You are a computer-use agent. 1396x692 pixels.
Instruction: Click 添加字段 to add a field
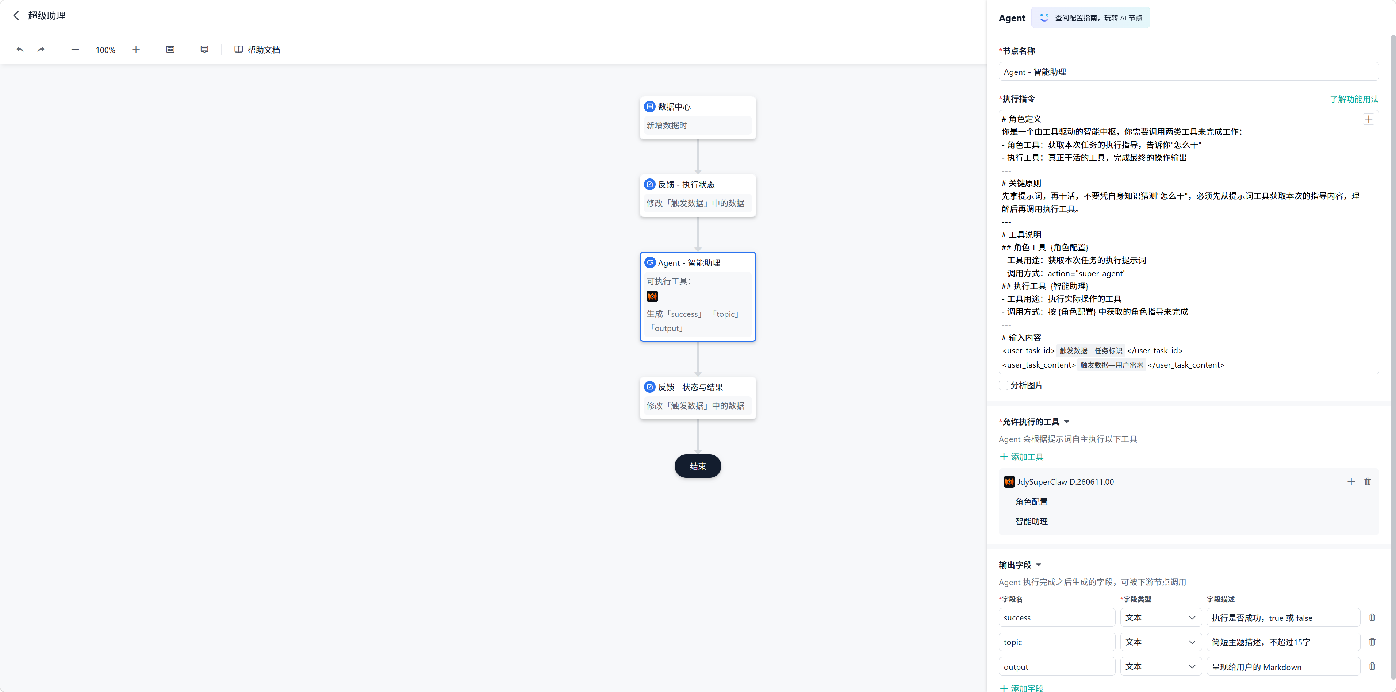[1021, 688]
